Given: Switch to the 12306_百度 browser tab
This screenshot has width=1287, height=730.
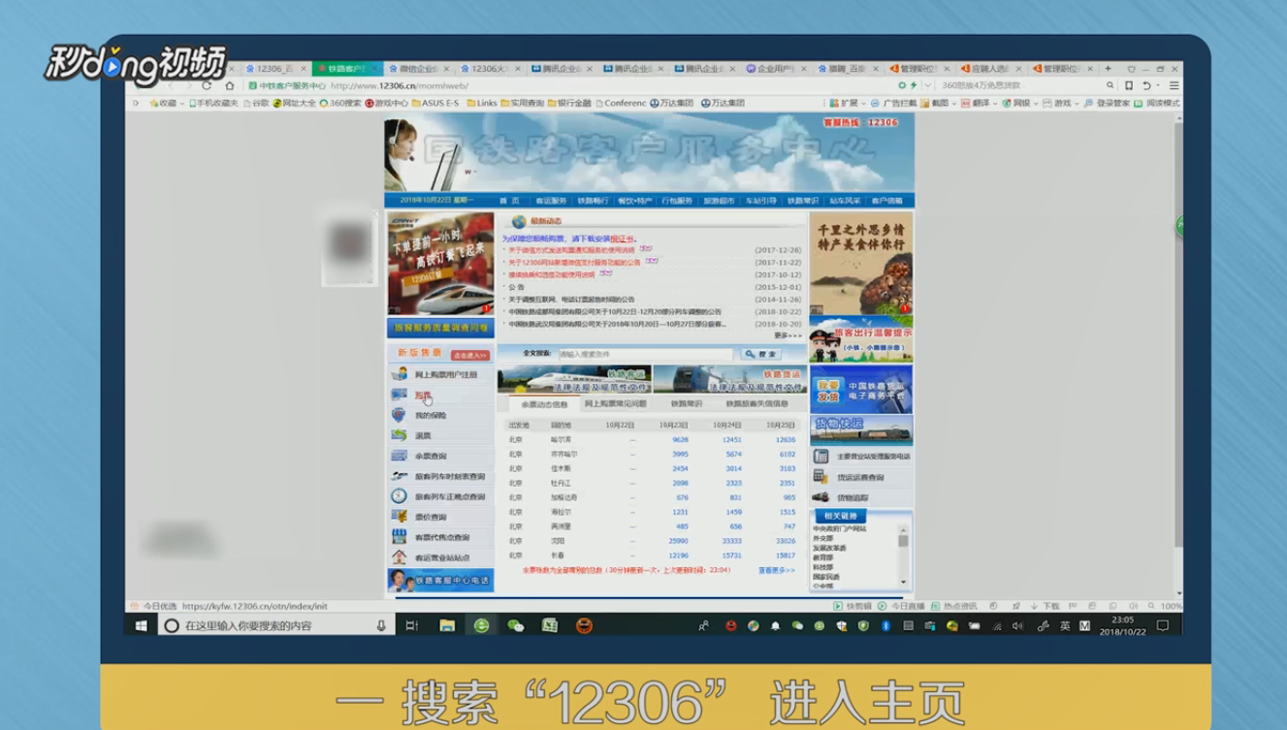Looking at the screenshot, I should click(274, 69).
